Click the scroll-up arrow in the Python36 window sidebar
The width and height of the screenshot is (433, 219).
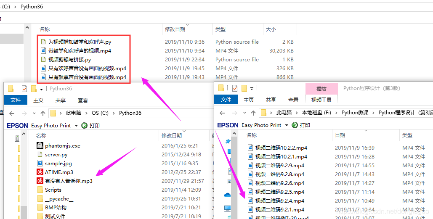(x=24, y=134)
